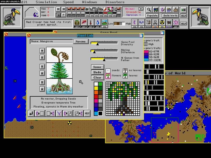This screenshot has width=211, height=158.
Task: Toggle the leaves option in the Plant Lab
Action: (x=125, y=76)
